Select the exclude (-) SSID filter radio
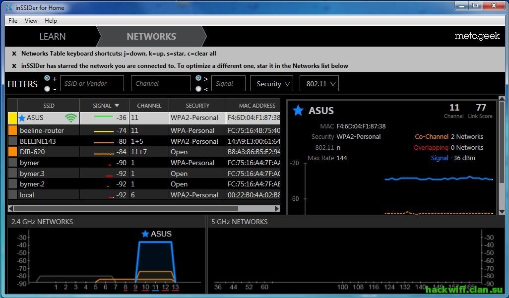The height and width of the screenshot is (298, 509). click(47, 89)
